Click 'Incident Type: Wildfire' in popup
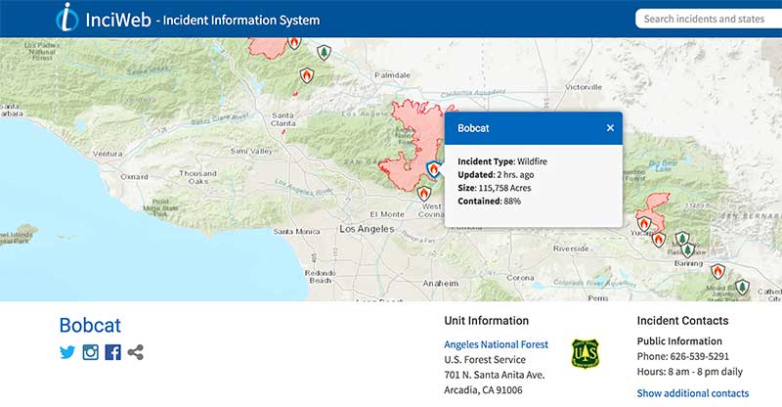 tap(502, 161)
